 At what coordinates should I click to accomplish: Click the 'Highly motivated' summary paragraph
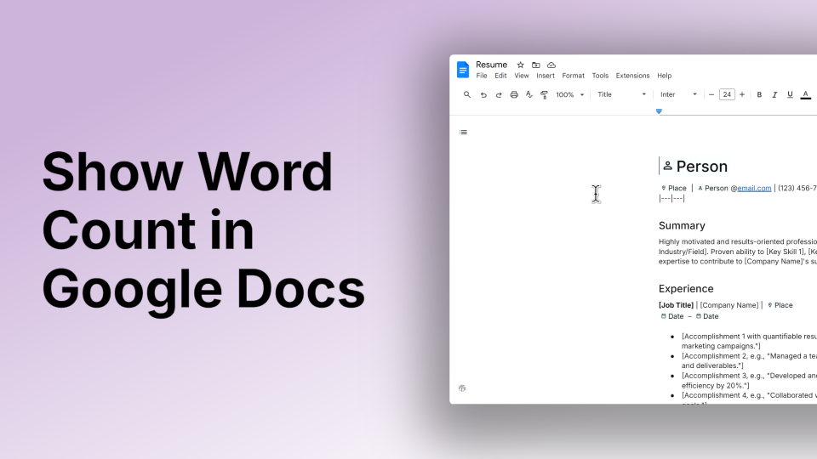tap(737, 252)
